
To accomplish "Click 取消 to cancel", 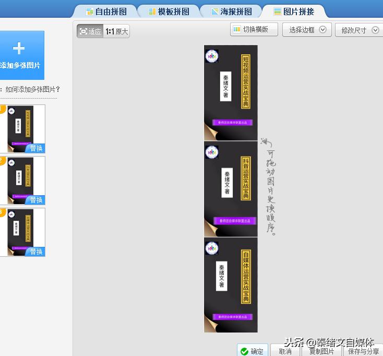I will (x=285, y=351).
